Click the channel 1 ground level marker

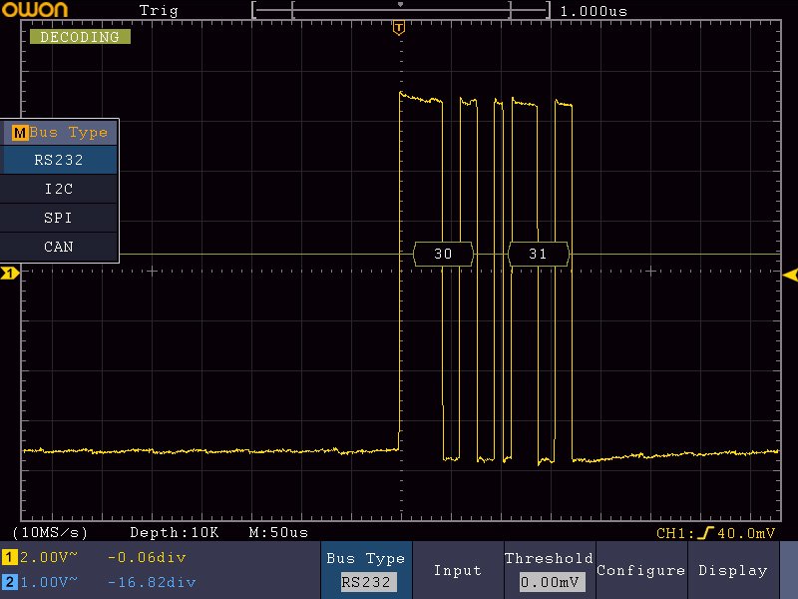point(9,274)
